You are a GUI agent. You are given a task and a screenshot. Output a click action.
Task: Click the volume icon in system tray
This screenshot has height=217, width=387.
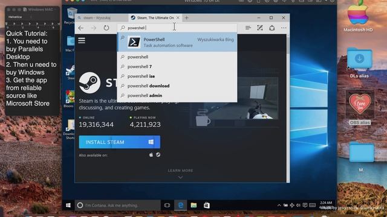click(x=298, y=205)
